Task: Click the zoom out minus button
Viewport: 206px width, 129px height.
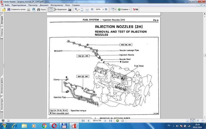Action: click(x=92, y=9)
